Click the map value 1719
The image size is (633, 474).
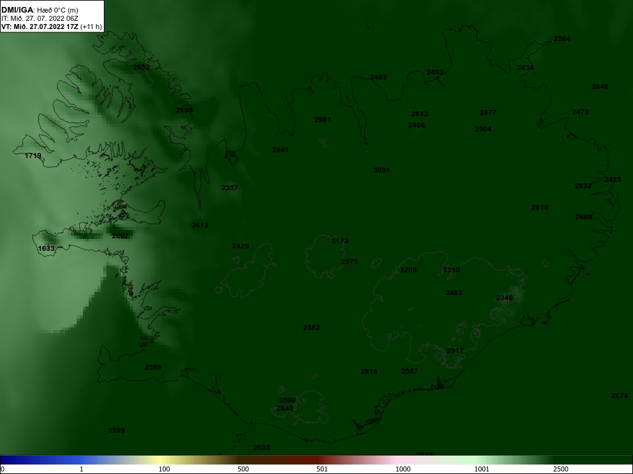pos(33,155)
